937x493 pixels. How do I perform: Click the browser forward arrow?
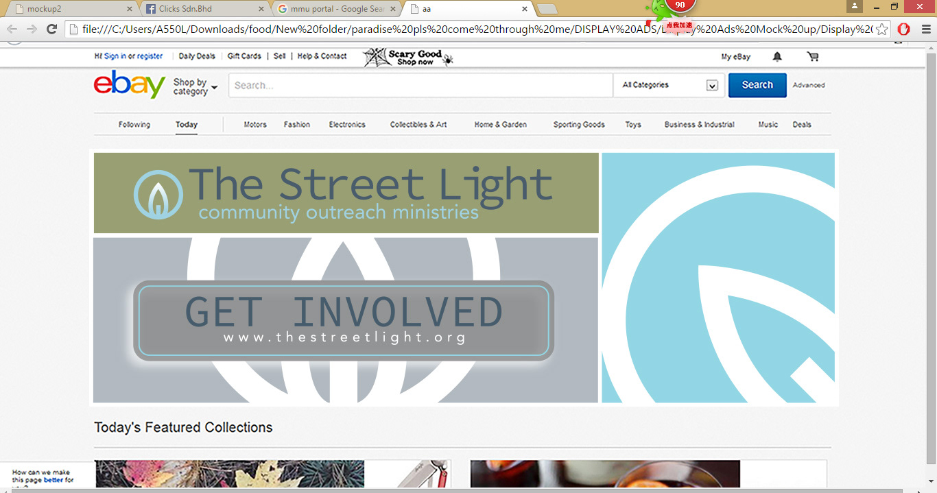pos(32,29)
